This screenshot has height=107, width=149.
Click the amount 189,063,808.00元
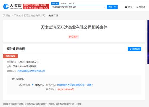click(x=65, y=90)
